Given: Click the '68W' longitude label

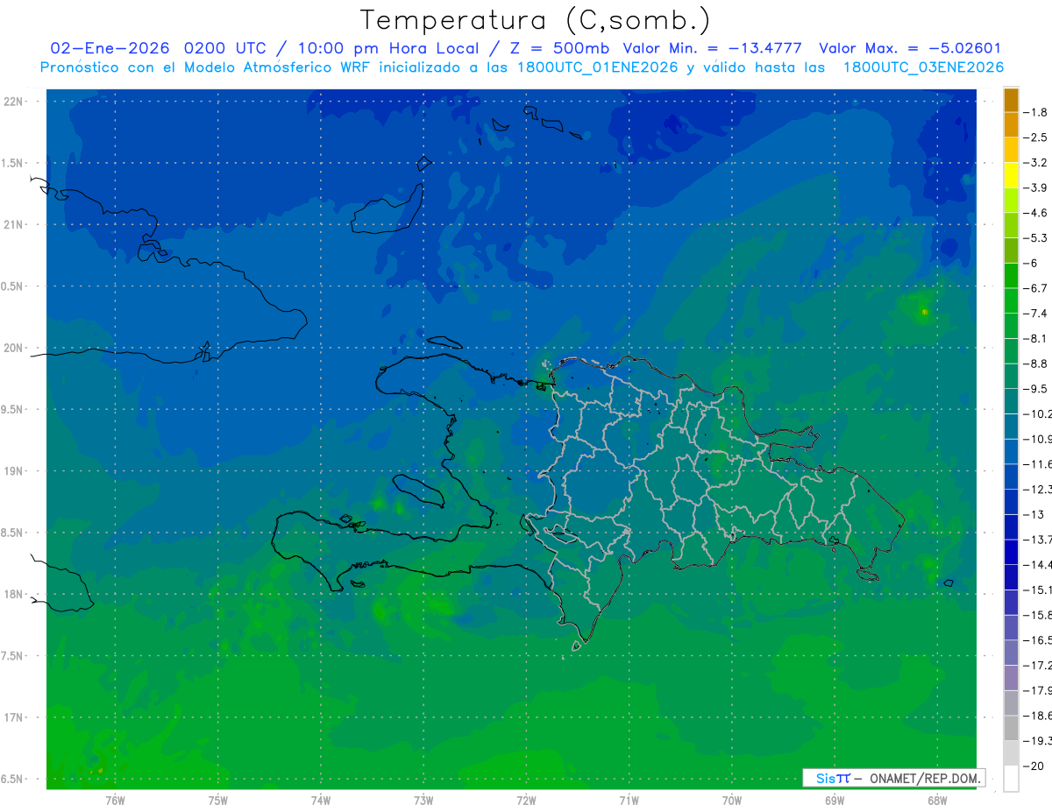Looking at the screenshot, I should pyautogui.click(x=936, y=801).
